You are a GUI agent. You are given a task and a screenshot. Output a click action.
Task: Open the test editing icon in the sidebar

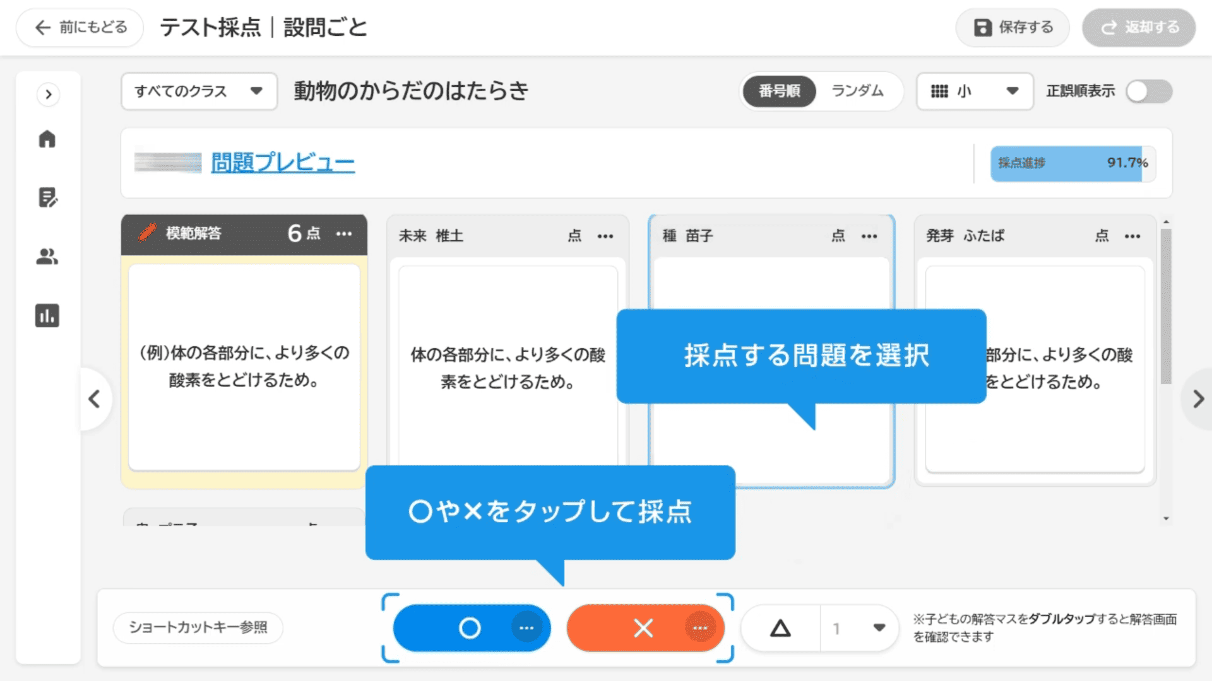(47, 198)
